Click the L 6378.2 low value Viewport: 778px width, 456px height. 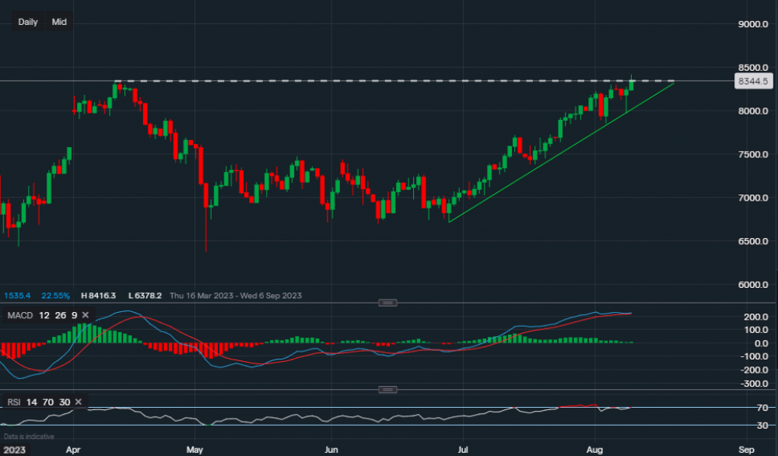pos(143,296)
